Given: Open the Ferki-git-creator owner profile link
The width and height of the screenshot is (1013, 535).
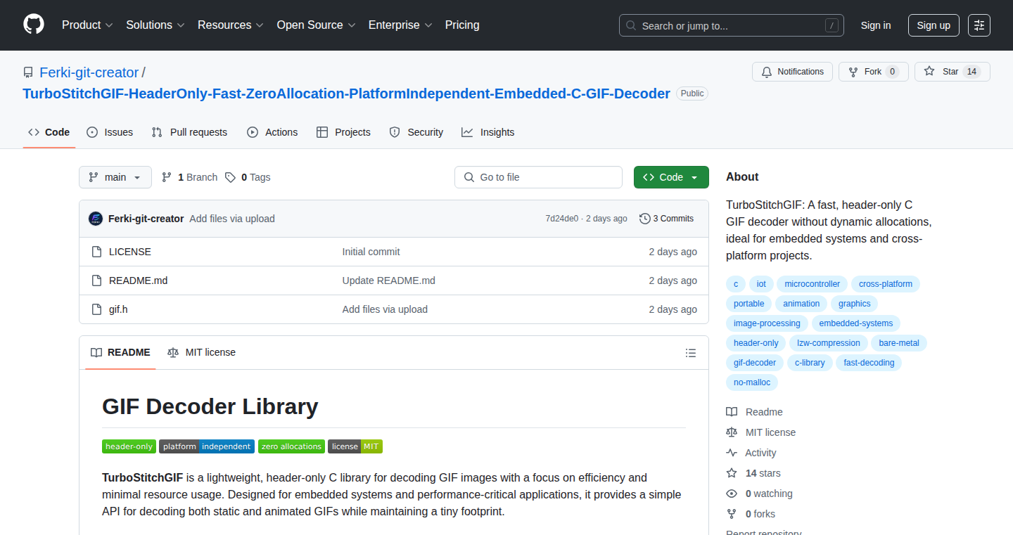Looking at the screenshot, I should pos(89,72).
